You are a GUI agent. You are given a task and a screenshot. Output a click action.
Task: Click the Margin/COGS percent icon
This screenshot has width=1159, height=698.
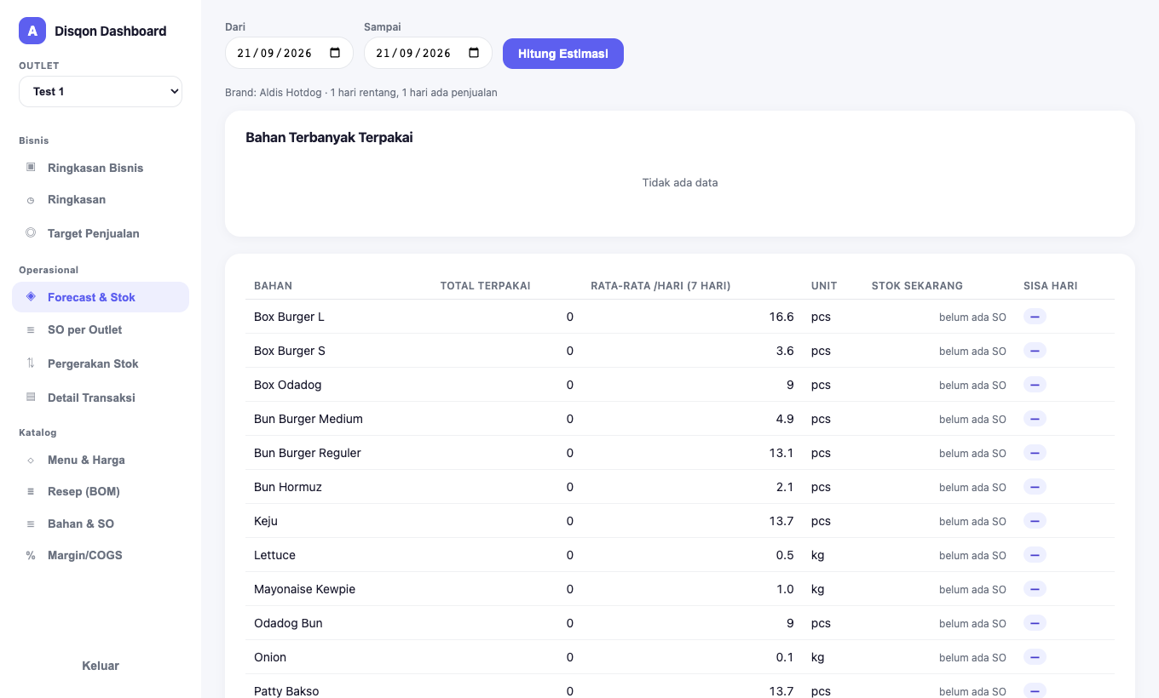[31, 555]
